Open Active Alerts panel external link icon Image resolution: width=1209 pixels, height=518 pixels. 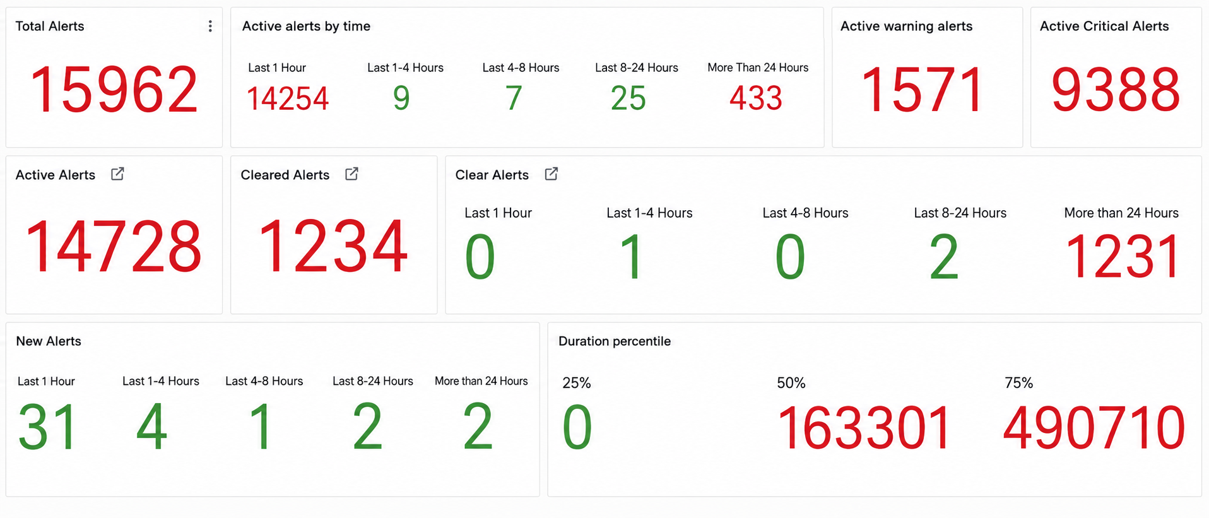[117, 174]
